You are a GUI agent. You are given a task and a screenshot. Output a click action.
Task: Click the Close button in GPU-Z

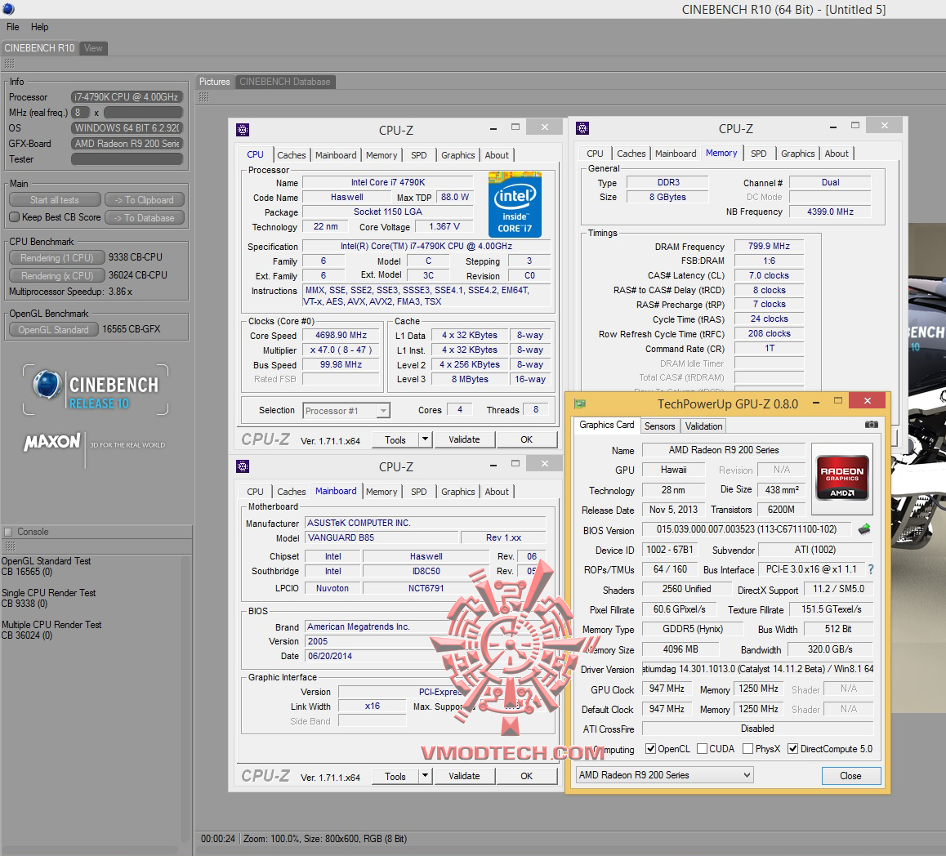[x=850, y=776]
